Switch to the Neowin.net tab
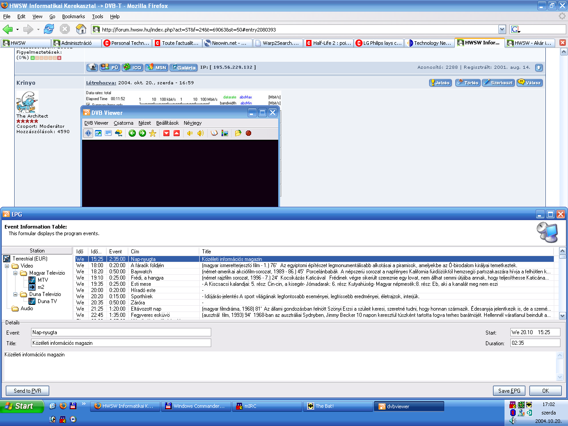 (x=227, y=43)
